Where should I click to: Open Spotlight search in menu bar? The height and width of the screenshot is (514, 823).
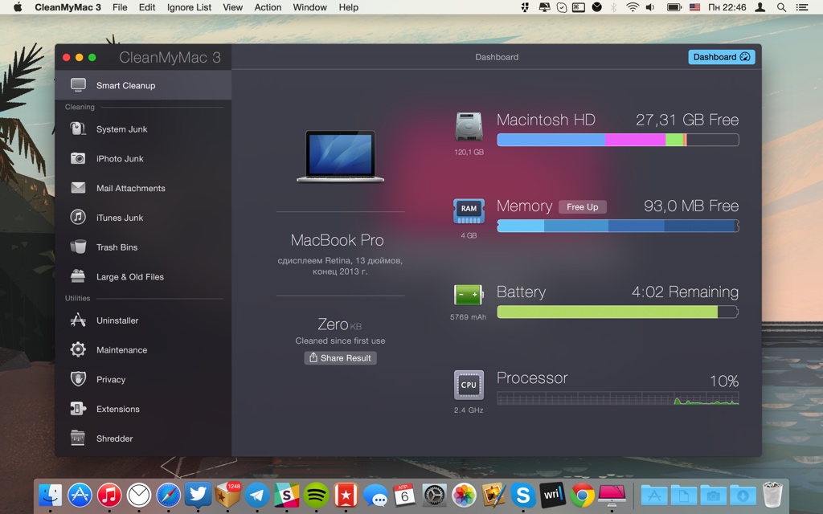(781, 7)
